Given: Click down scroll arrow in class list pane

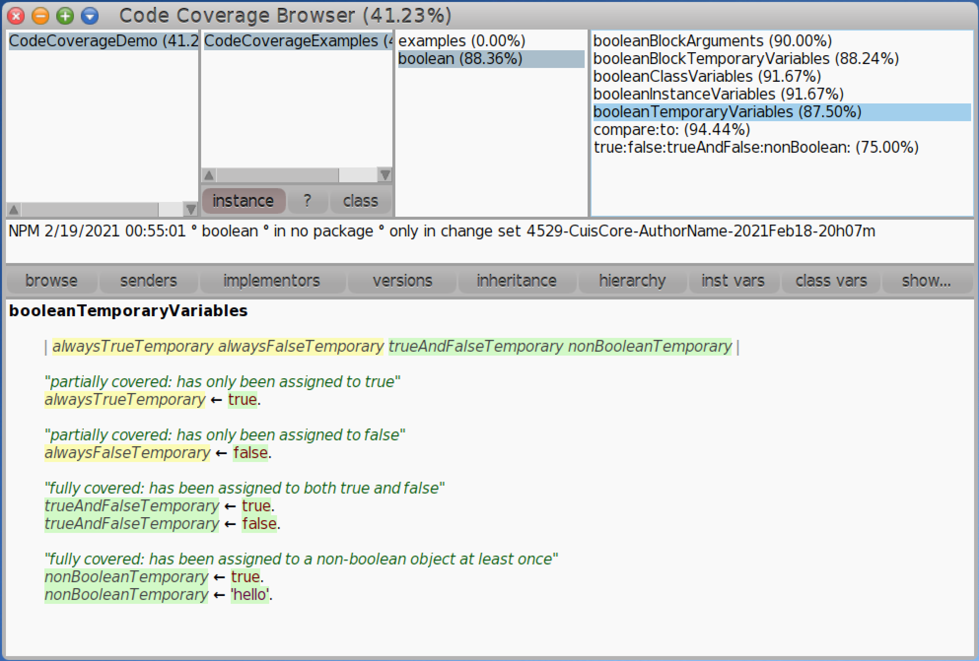Looking at the screenshot, I should coord(385,175).
